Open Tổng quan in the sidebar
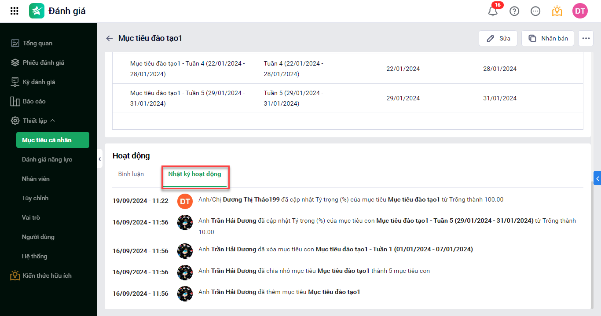Screen dimensions: 601x316 (x=37, y=43)
